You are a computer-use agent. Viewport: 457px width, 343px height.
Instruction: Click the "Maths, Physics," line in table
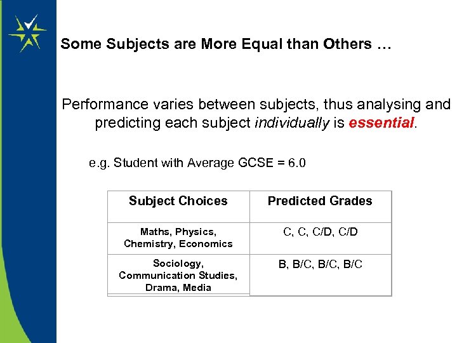178,232
